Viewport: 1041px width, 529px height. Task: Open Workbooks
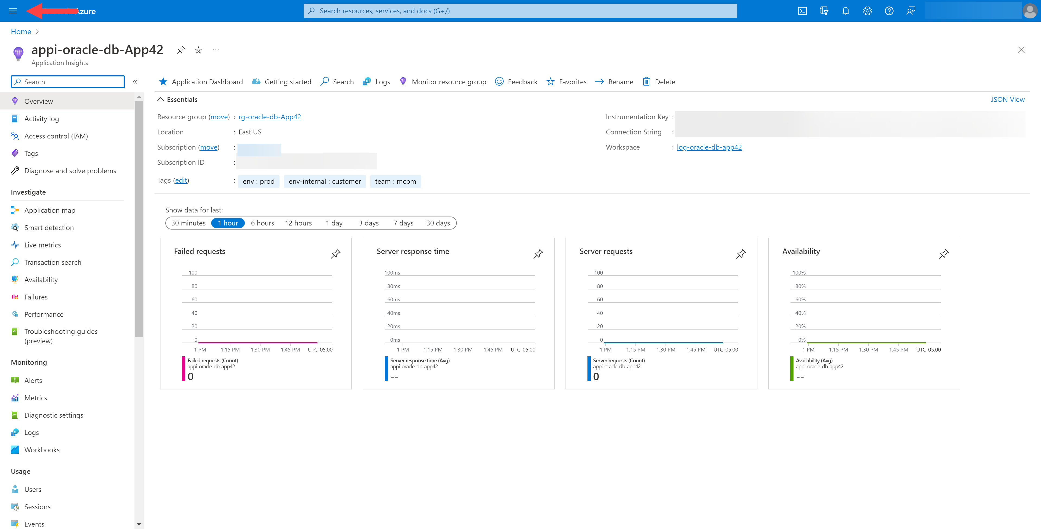pyautogui.click(x=67, y=450)
